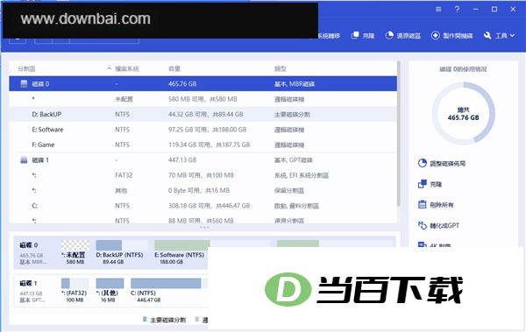
Task: Click the primary partition legend swatch
Action: click(145, 319)
